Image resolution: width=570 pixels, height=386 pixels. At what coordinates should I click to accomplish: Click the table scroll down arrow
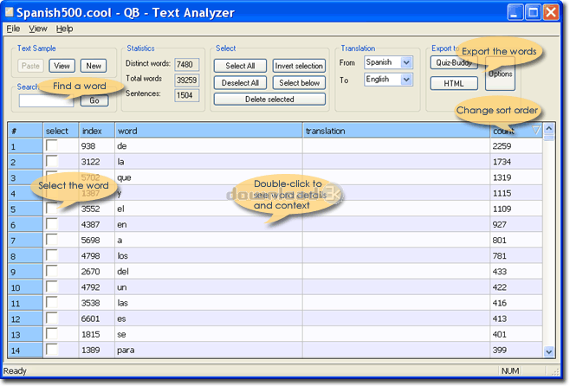point(549,351)
